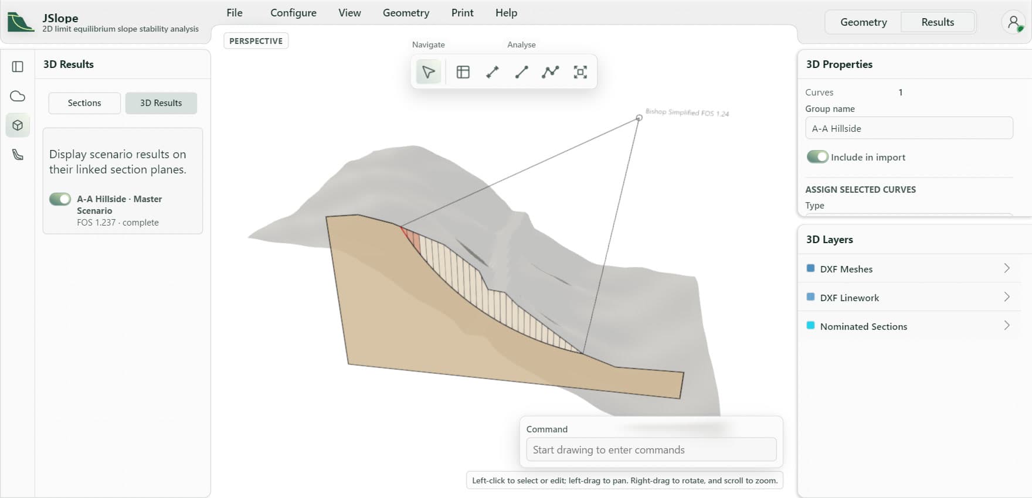Image resolution: width=1032 pixels, height=498 pixels.
Task: Click the 3D Layers panel heading
Action: 829,240
